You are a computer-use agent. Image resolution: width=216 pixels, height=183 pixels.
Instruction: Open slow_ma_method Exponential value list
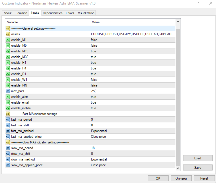point(133,159)
